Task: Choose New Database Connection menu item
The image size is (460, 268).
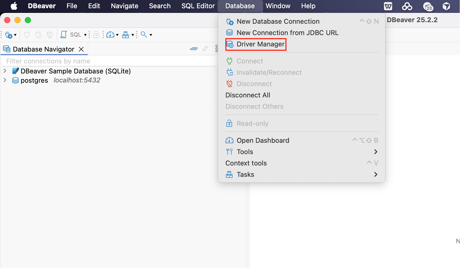Action: (x=278, y=21)
